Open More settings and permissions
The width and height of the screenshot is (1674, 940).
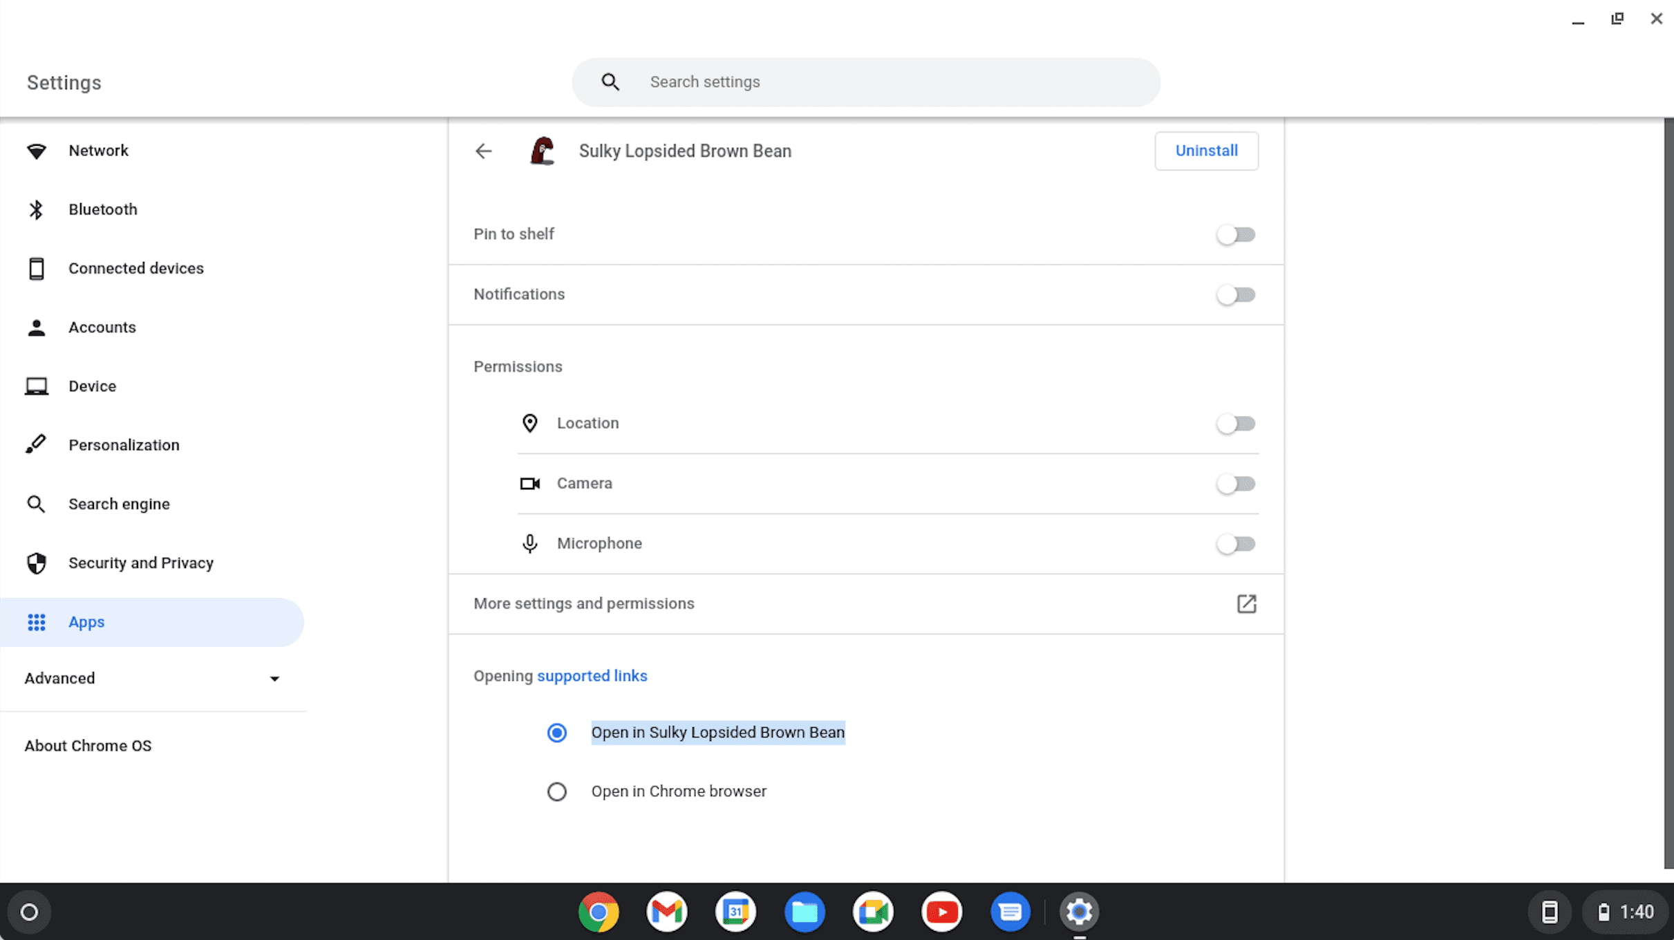point(866,603)
